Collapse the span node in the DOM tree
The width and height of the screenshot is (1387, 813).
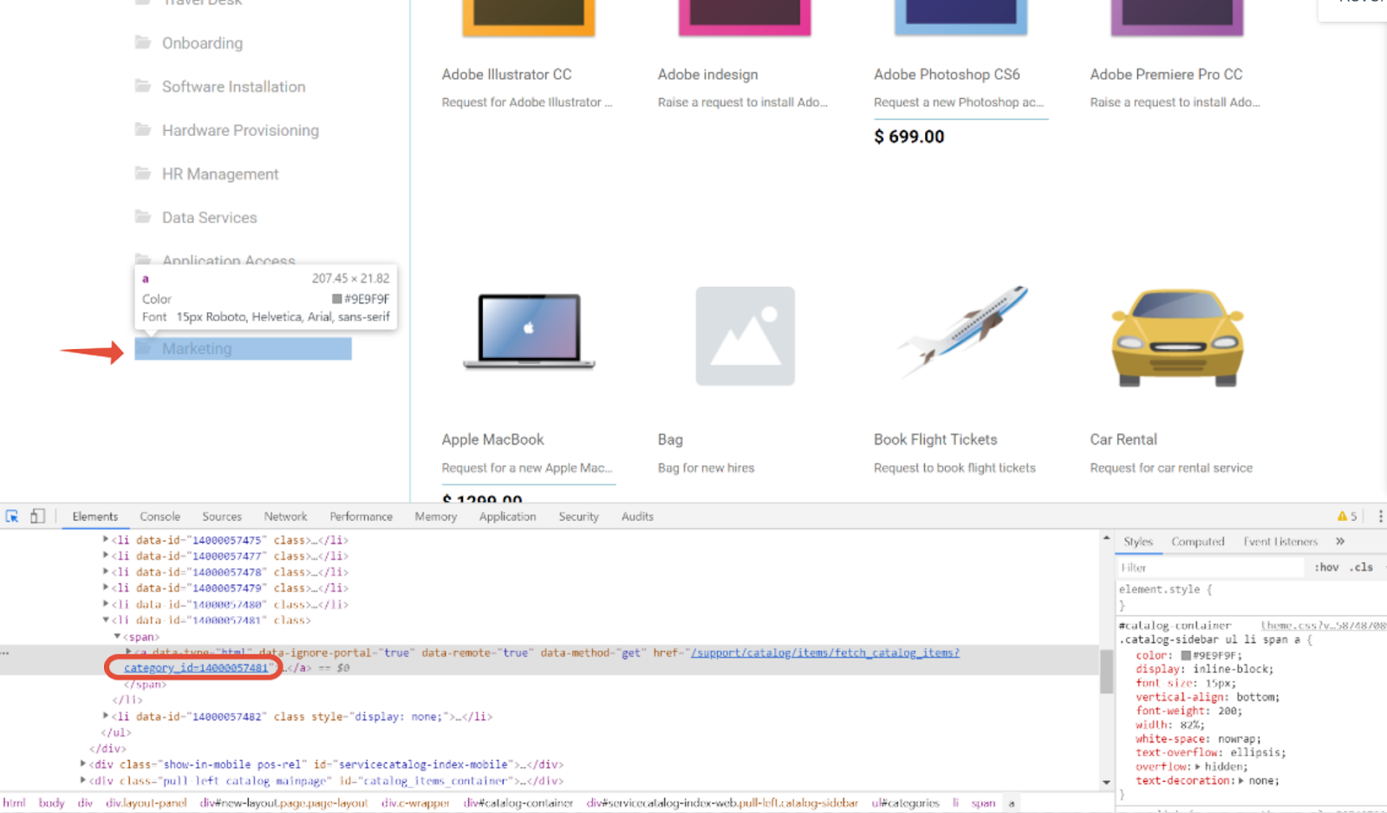coord(117,636)
